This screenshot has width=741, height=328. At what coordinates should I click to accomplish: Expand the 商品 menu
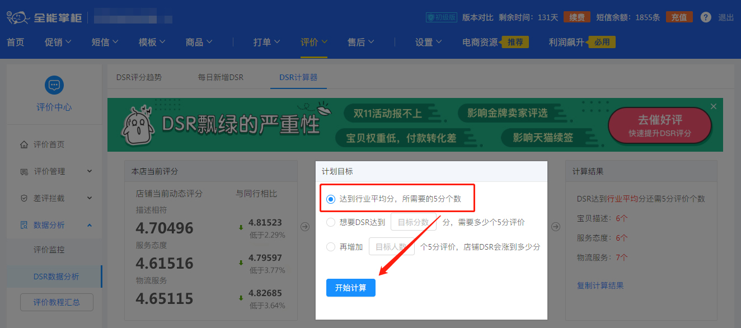[x=199, y=42]
